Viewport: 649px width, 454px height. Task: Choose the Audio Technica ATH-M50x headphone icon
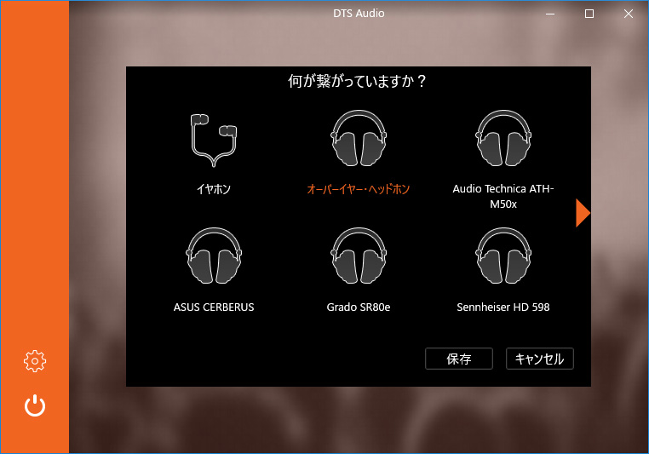[x=503, y=138]
